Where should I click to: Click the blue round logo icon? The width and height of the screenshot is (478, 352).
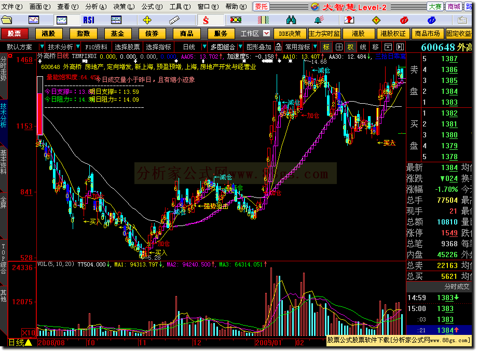431,20
